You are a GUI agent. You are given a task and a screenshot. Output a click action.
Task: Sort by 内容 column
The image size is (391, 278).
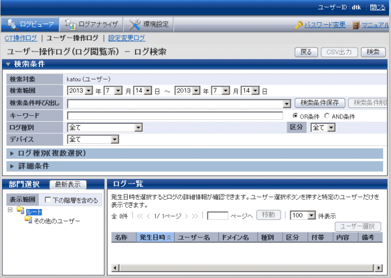click(x=345, y=237)
